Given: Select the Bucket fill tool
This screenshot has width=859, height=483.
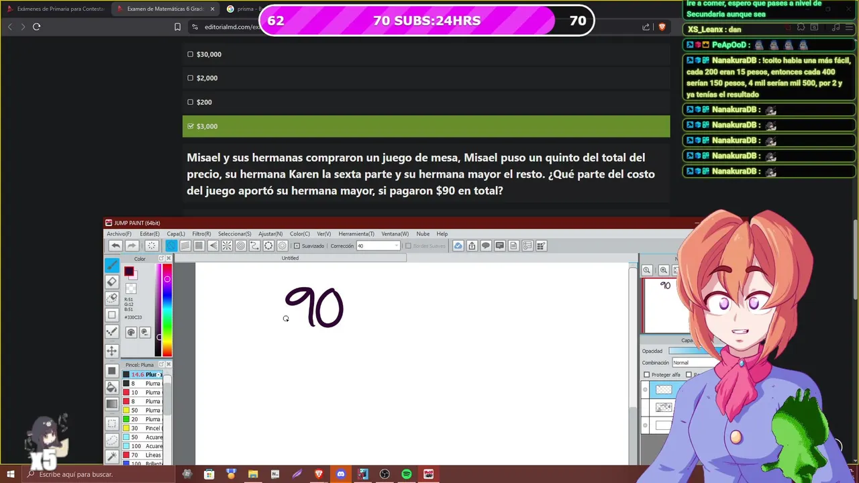Looking at the screenshot, I should pos(112,387).
